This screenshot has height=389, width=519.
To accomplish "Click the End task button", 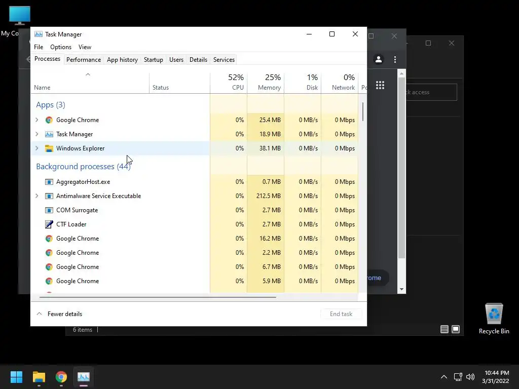I will 341,314.
